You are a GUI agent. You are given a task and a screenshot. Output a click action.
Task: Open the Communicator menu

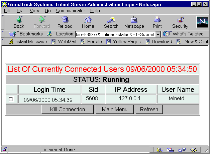tap(71, 11)
